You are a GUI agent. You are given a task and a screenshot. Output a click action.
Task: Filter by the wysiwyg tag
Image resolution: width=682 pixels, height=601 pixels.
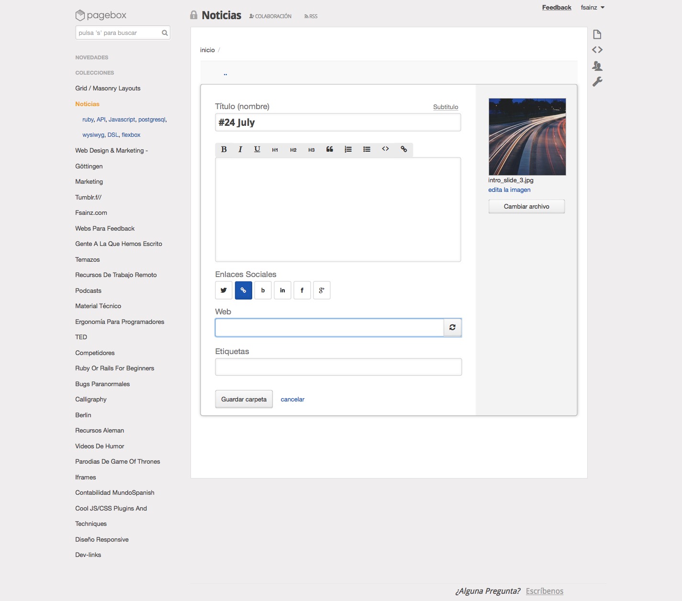[93, 135]
